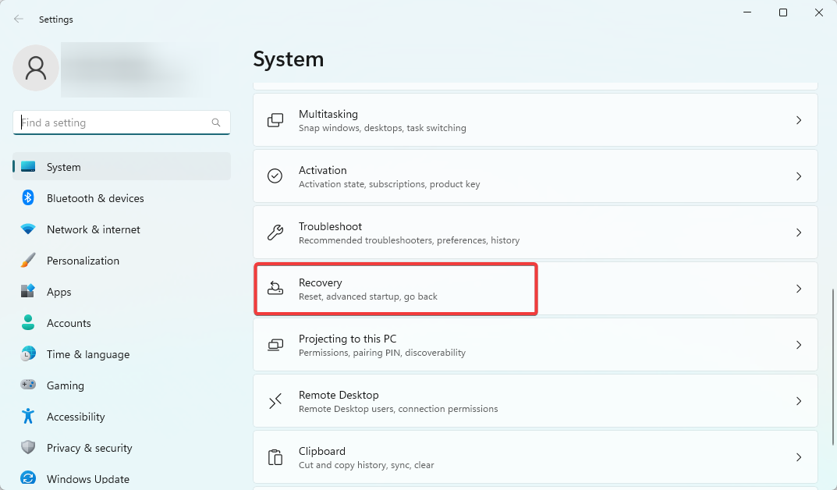Maximize the Settings window

(x=783, y=12)
